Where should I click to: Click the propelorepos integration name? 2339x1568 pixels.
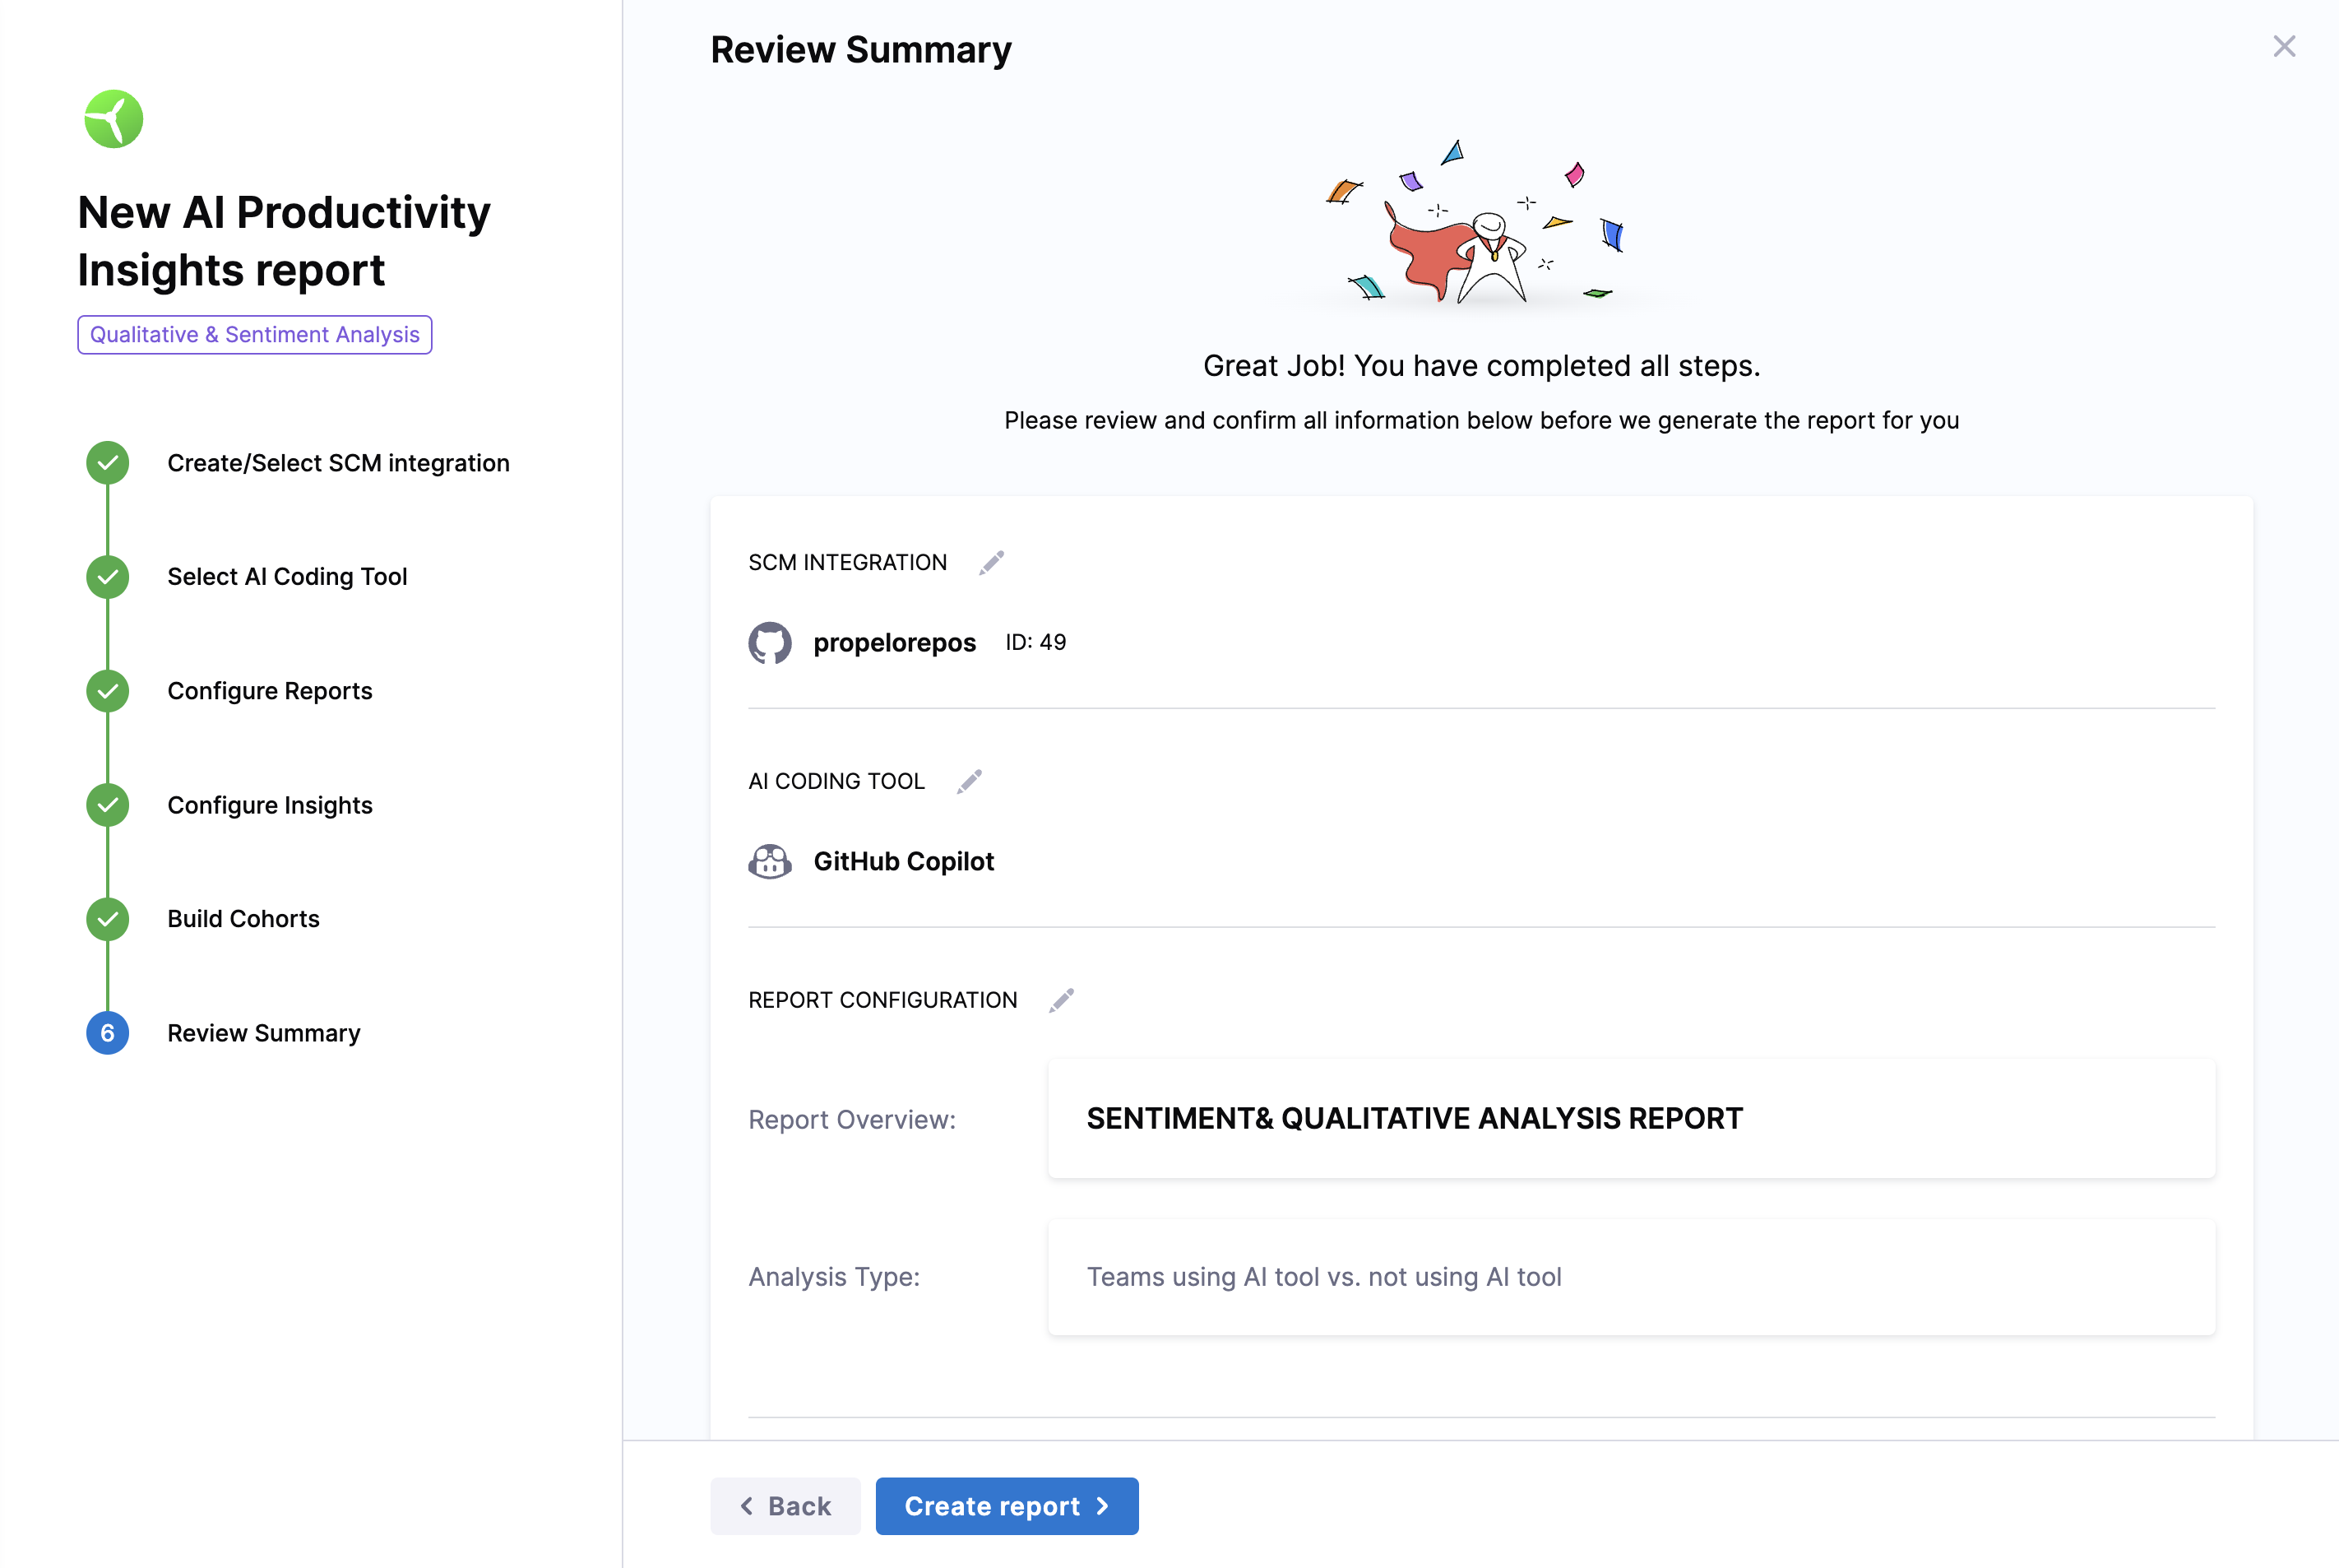click(894, 643)
